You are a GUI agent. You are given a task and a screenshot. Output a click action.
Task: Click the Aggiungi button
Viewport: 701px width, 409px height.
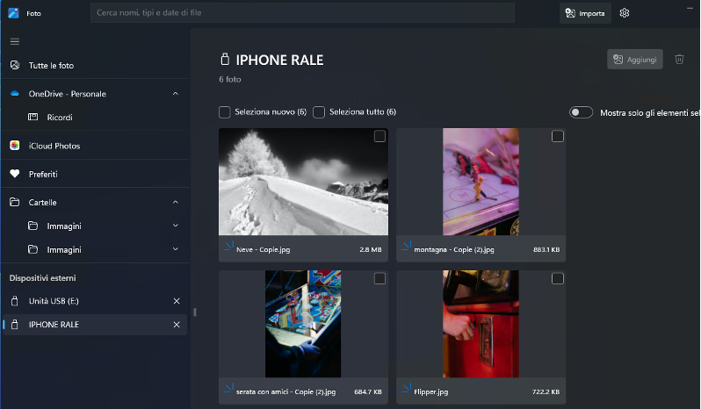634,59
